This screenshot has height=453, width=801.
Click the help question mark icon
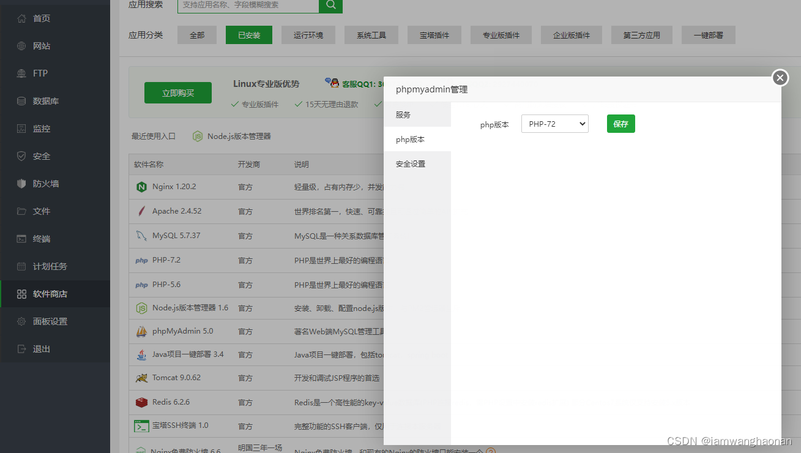coord(490,452)
